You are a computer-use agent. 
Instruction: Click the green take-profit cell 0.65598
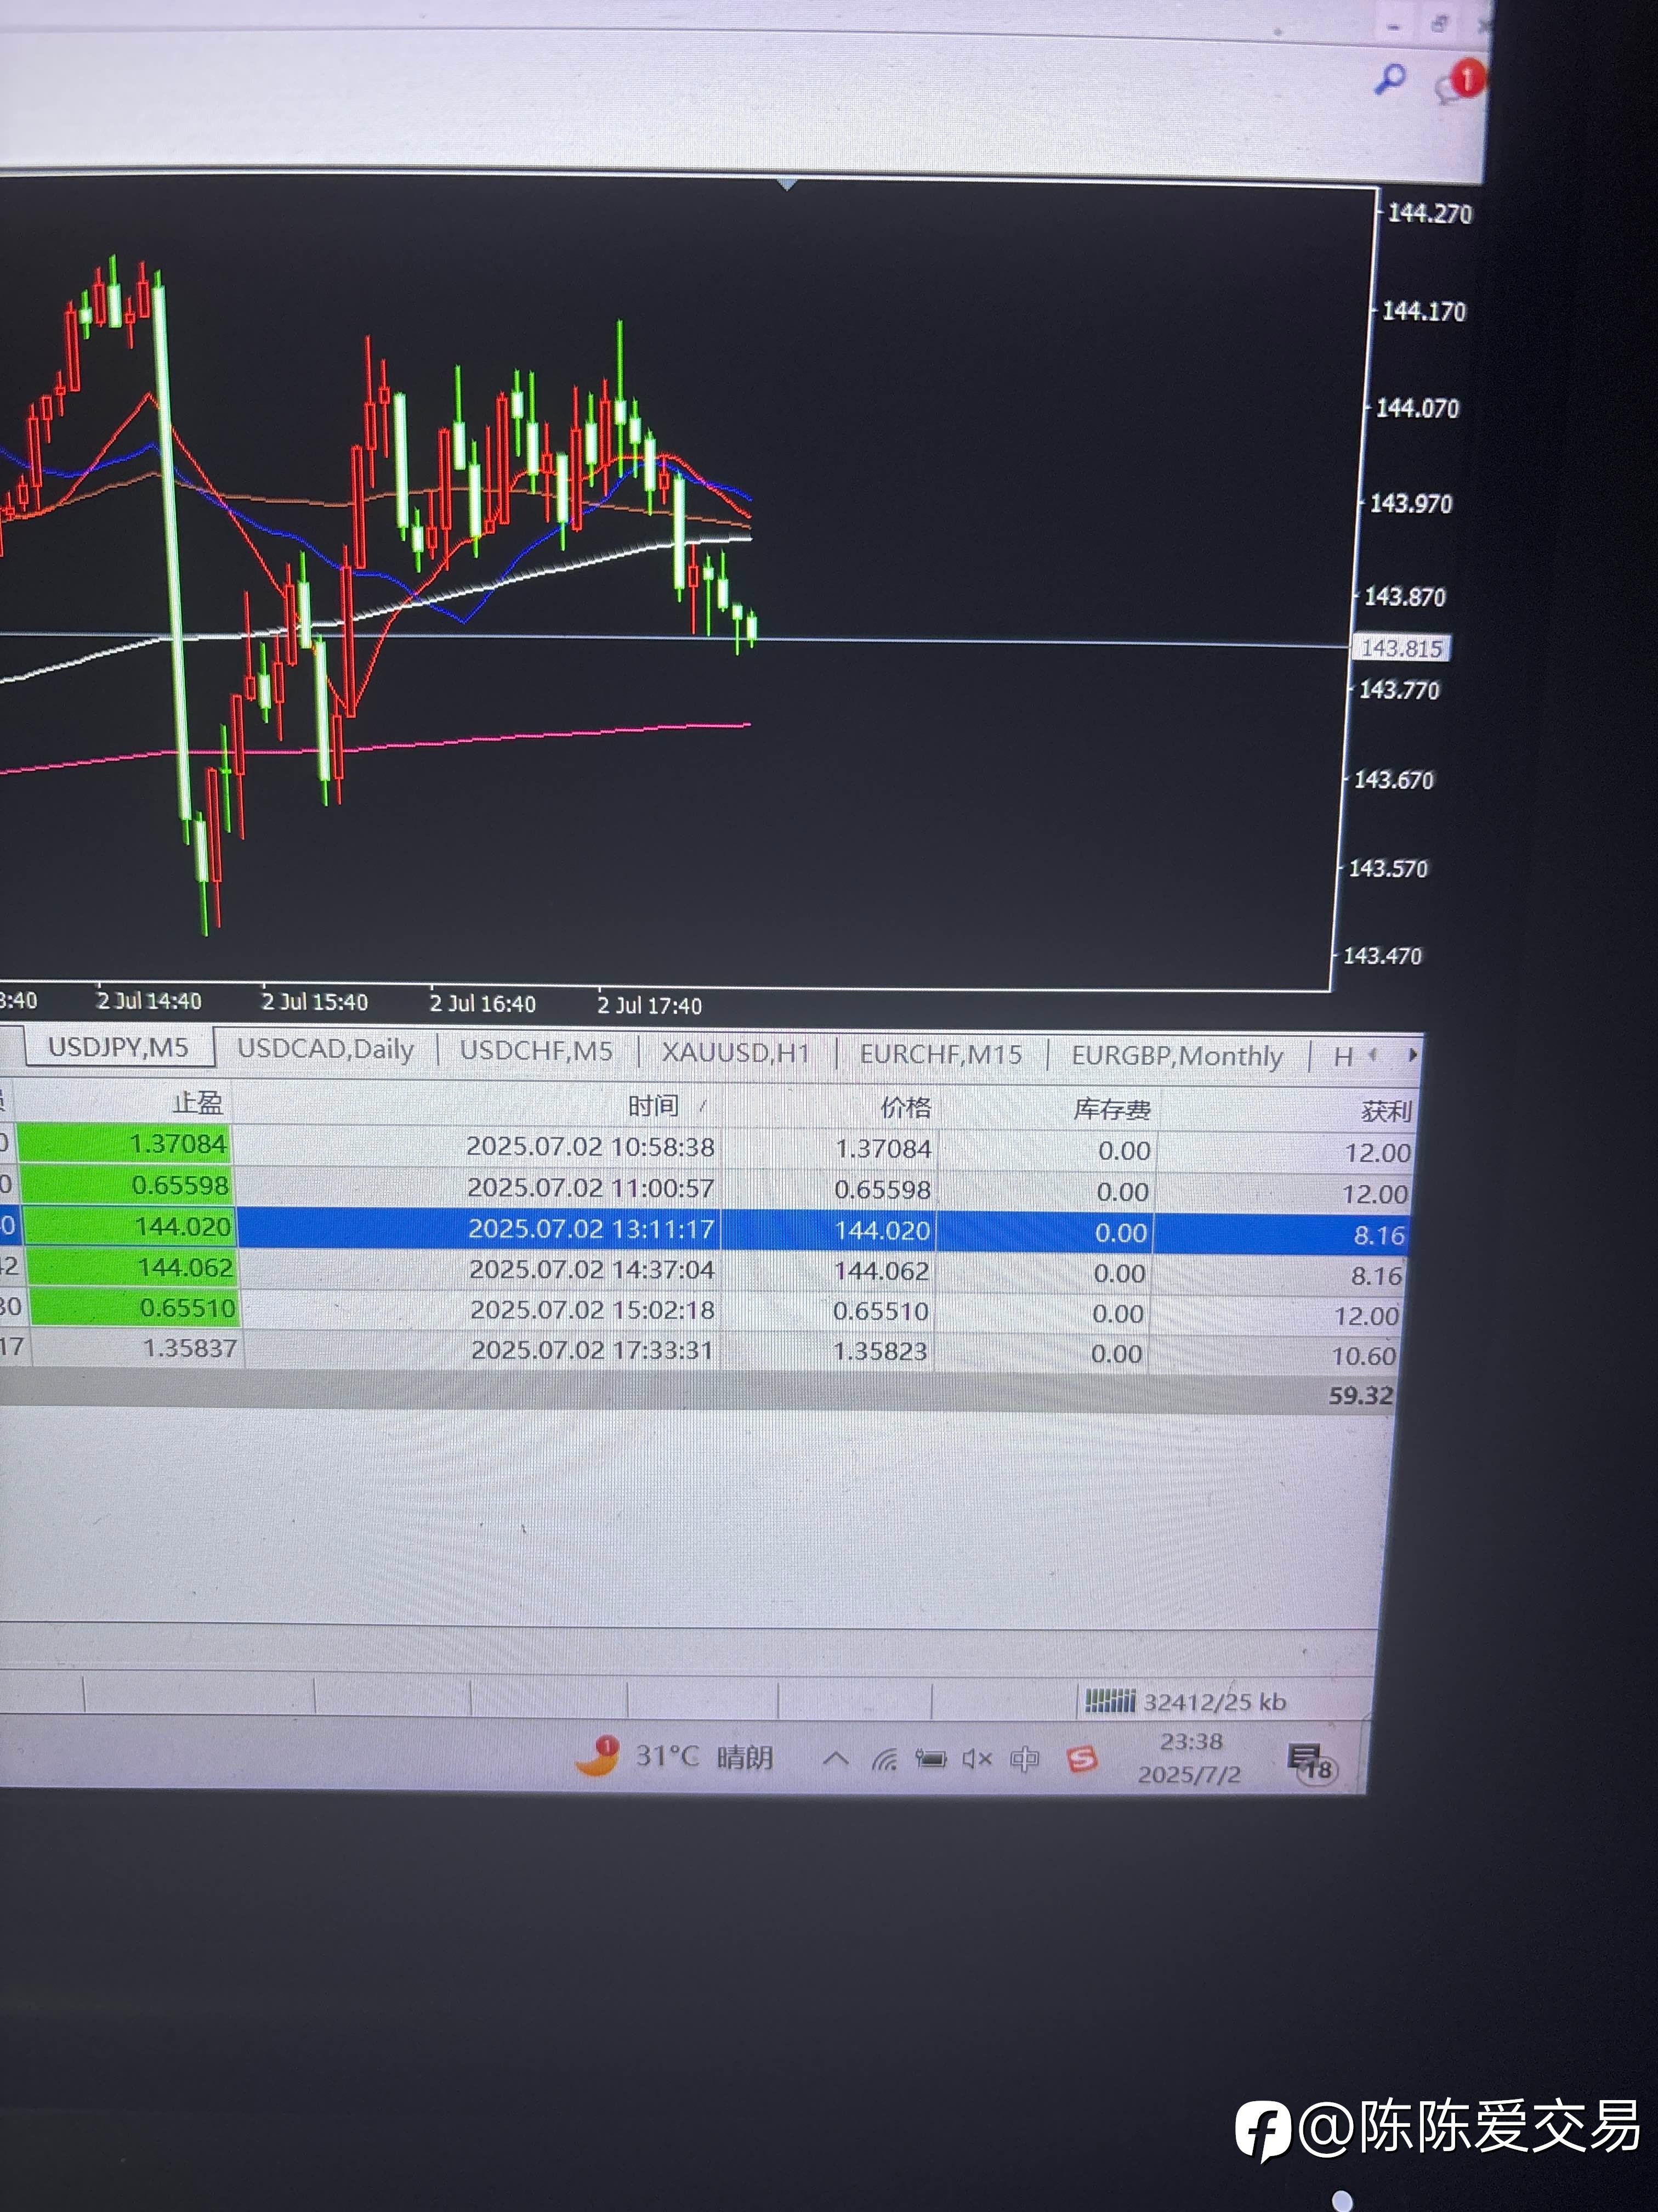click(x=126, y=1185)
